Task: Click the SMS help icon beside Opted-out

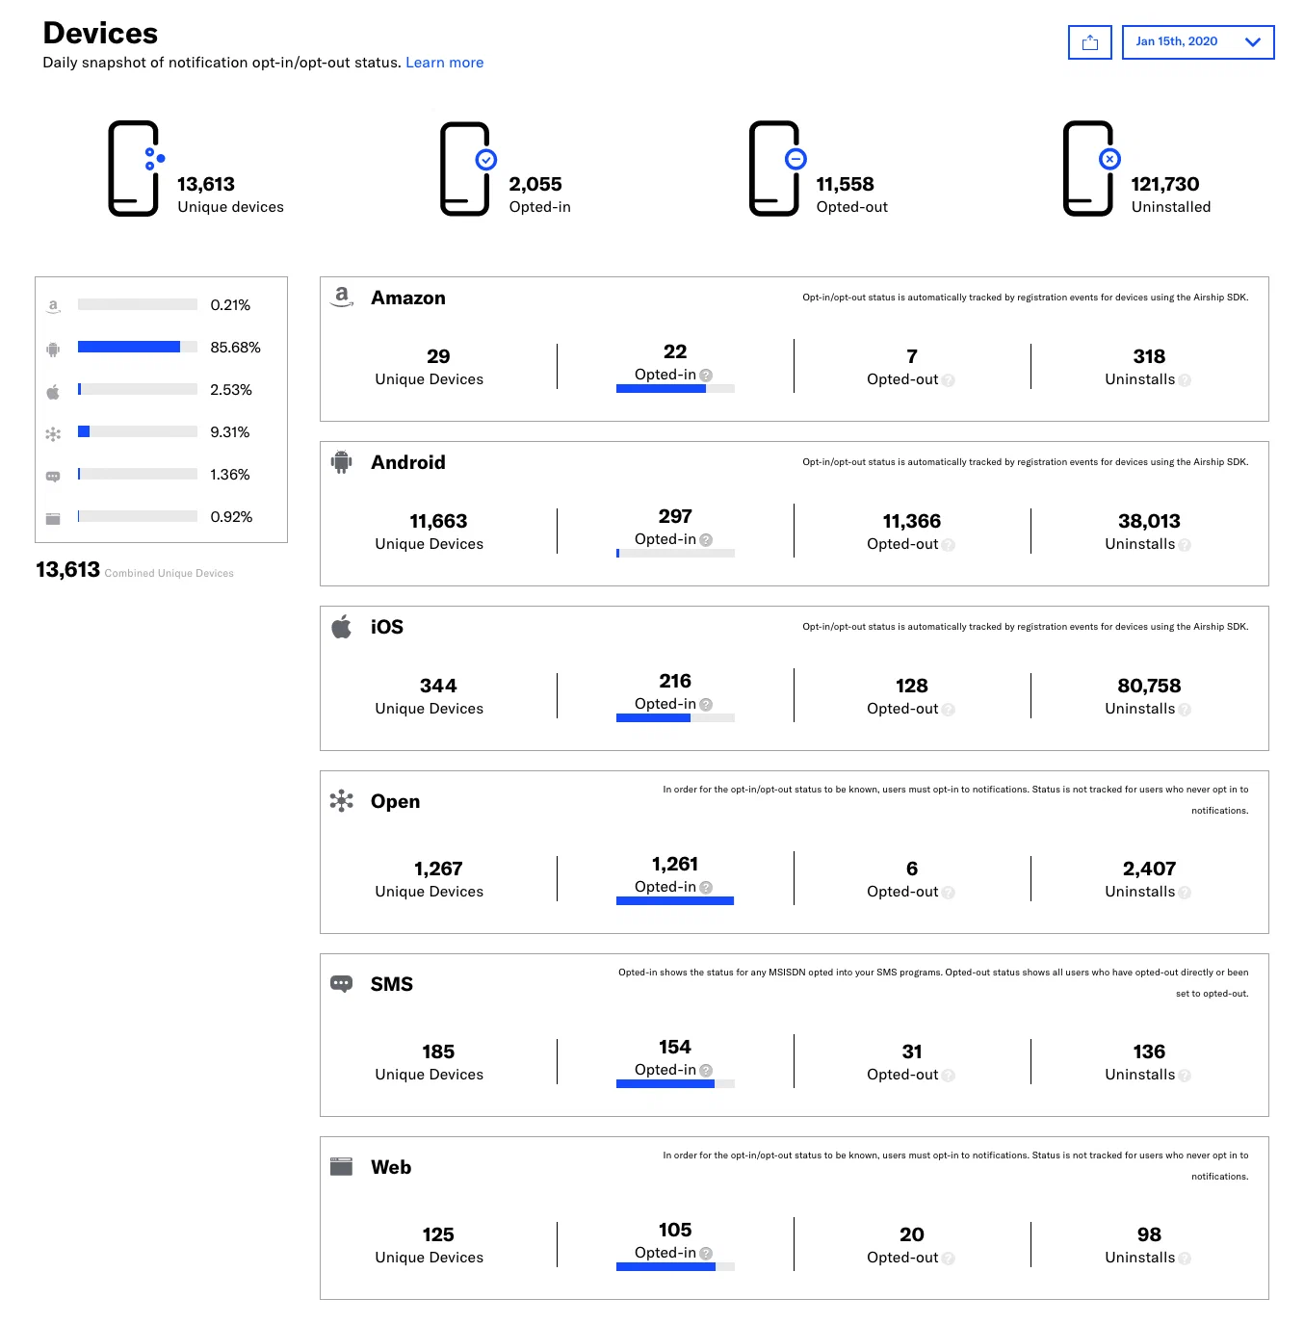Action: coord(949,1076)
